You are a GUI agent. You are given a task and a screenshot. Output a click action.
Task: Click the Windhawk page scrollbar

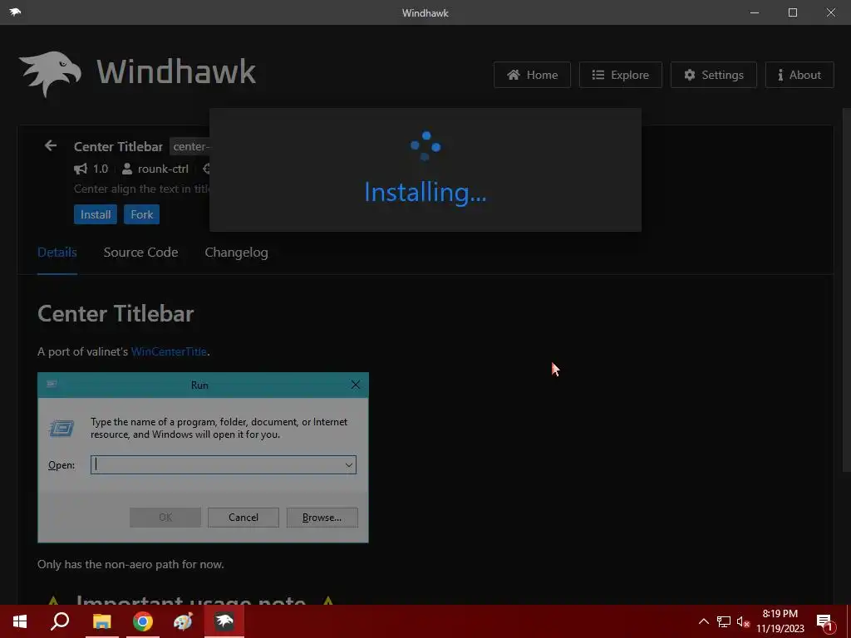point(846,290)
